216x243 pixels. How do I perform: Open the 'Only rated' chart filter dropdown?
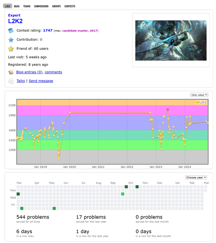click(x=199, y=95)
